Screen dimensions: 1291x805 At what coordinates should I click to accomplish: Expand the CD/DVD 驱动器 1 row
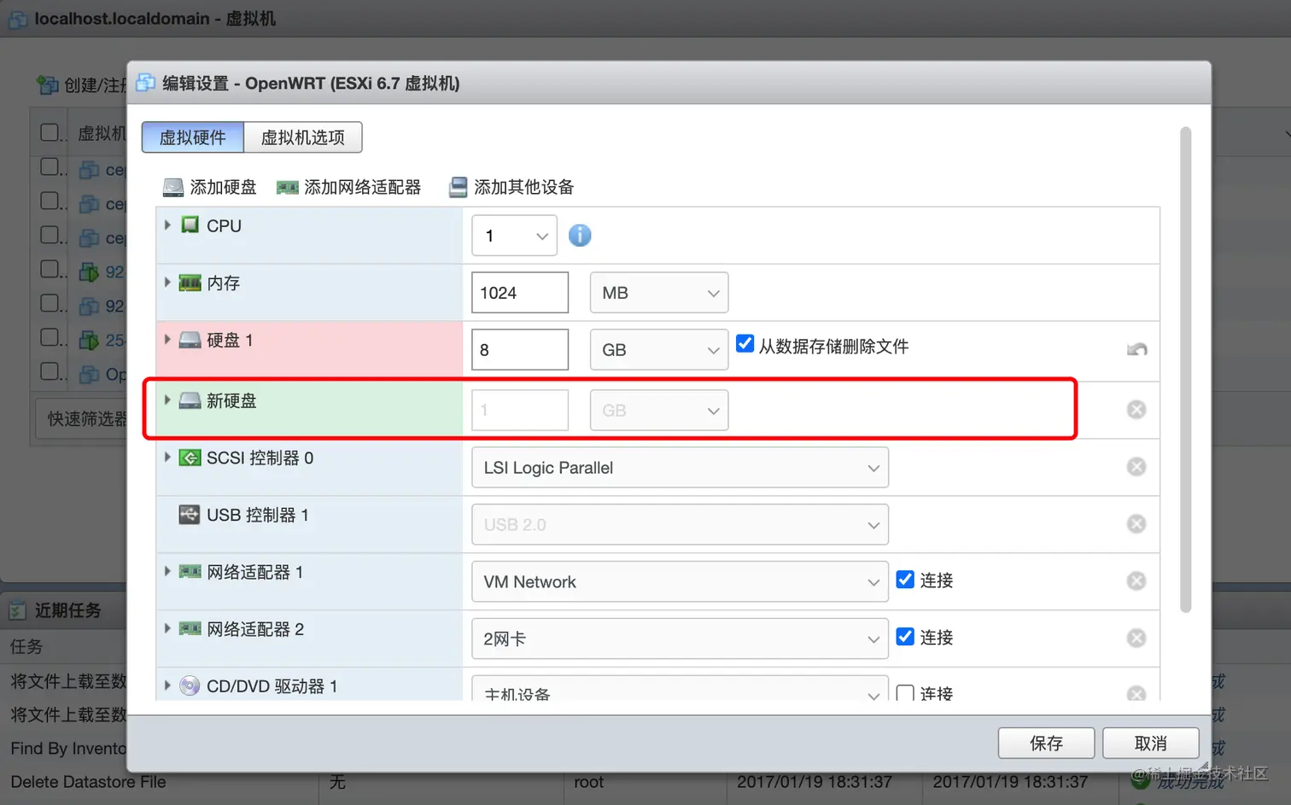coord(167,686)
